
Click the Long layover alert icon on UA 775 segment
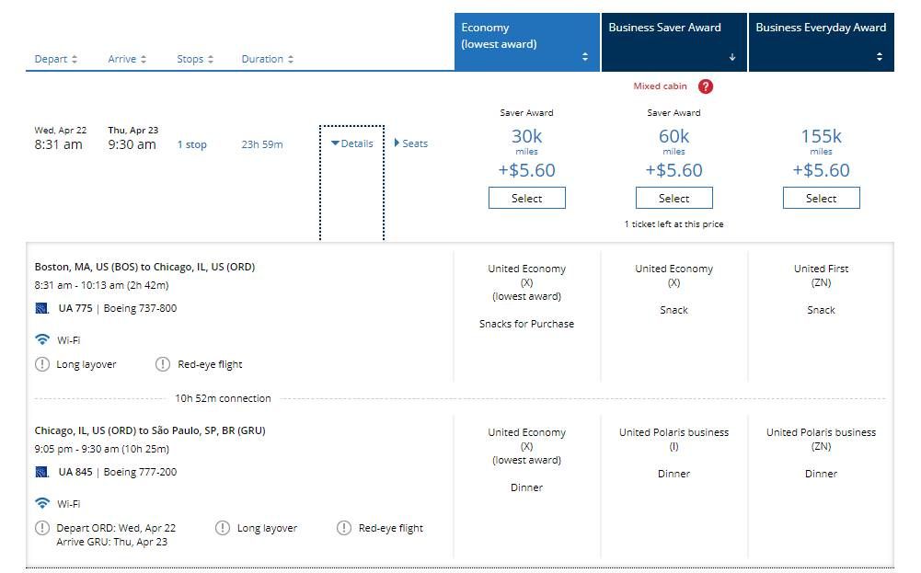42,364
